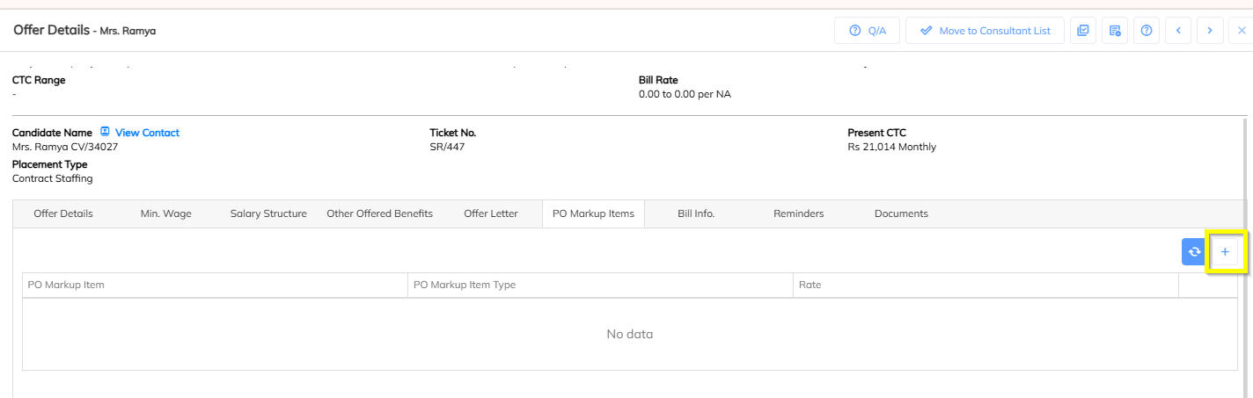The image size is (1253, 398).
Task: Switch to the Offer Details tab
Action: point(63,213)
